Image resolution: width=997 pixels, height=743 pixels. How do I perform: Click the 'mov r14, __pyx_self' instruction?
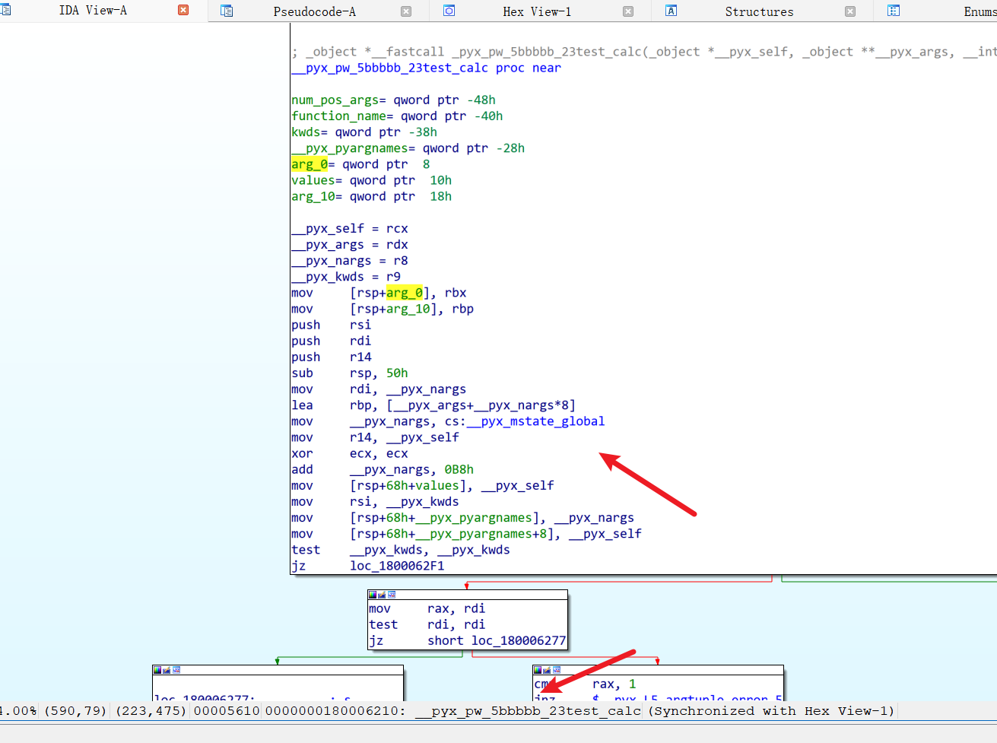pos(375,437)
